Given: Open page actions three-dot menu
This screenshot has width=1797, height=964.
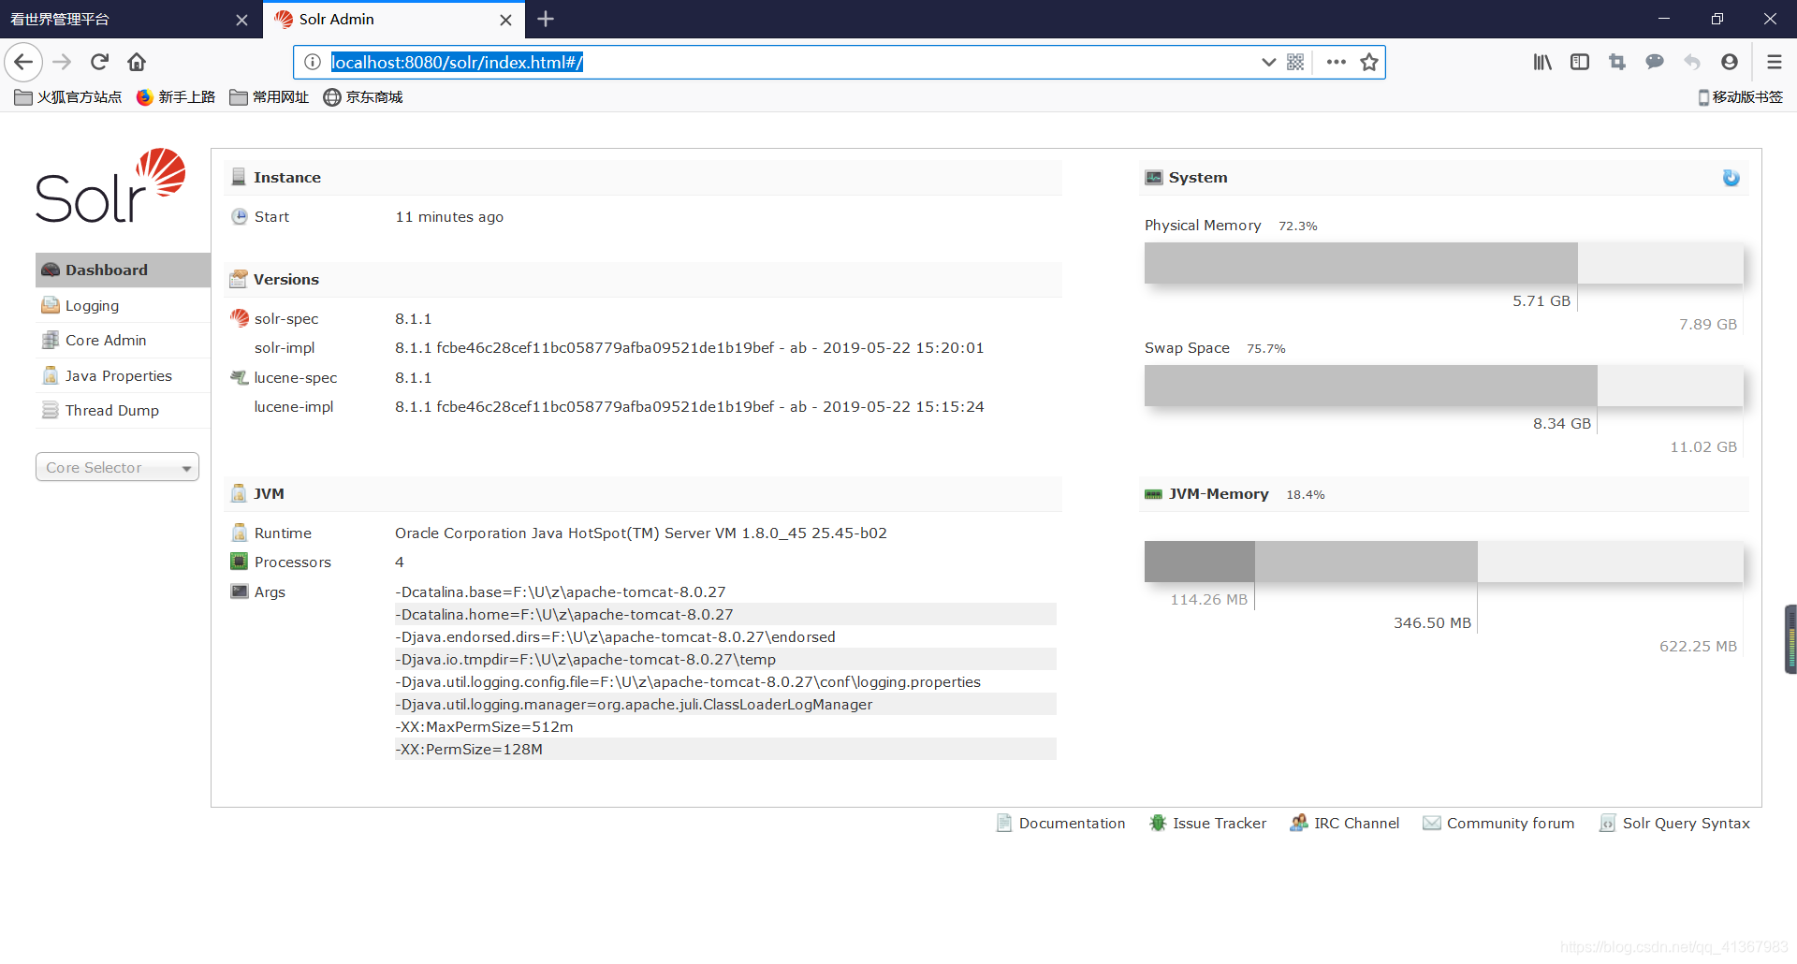Looking at the screenshot, I should coord(1337,62).
